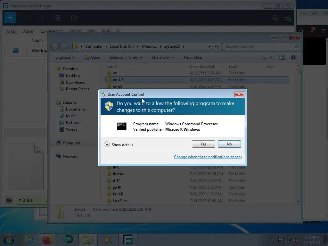The image size is (328, 246).
Task: Click the Explorer back button
Action: [54, 46]
